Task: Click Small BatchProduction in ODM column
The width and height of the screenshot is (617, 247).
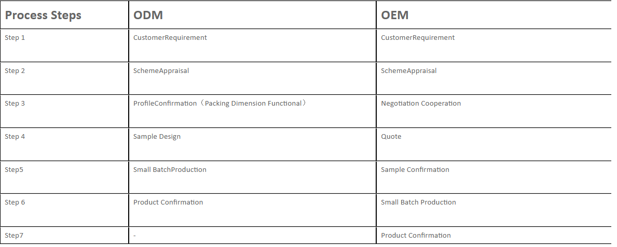Action: tap(170, 170)
